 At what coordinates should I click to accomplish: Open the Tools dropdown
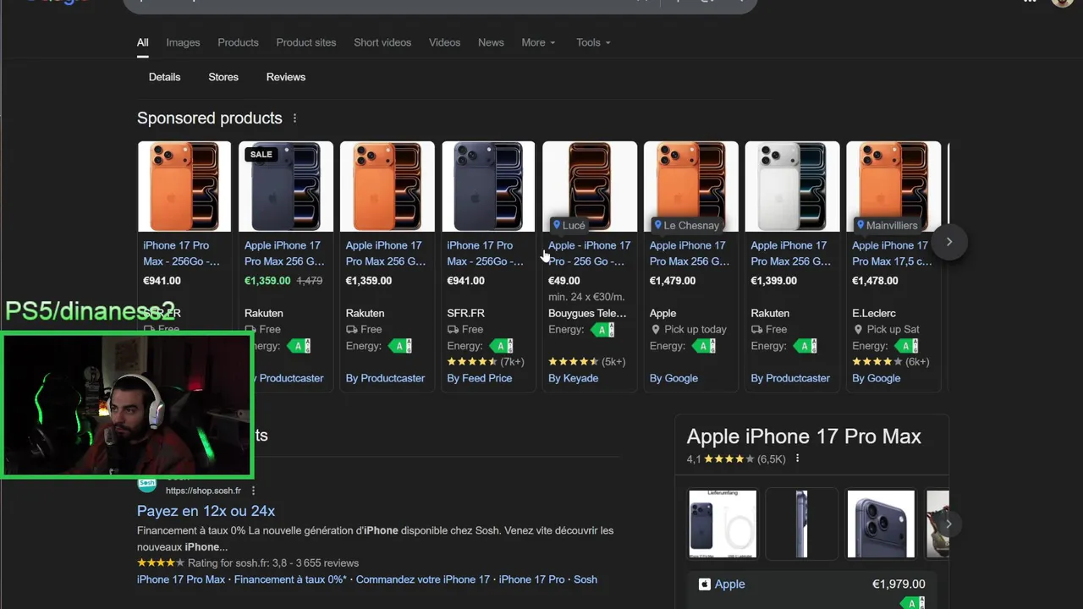coord(592,42)
